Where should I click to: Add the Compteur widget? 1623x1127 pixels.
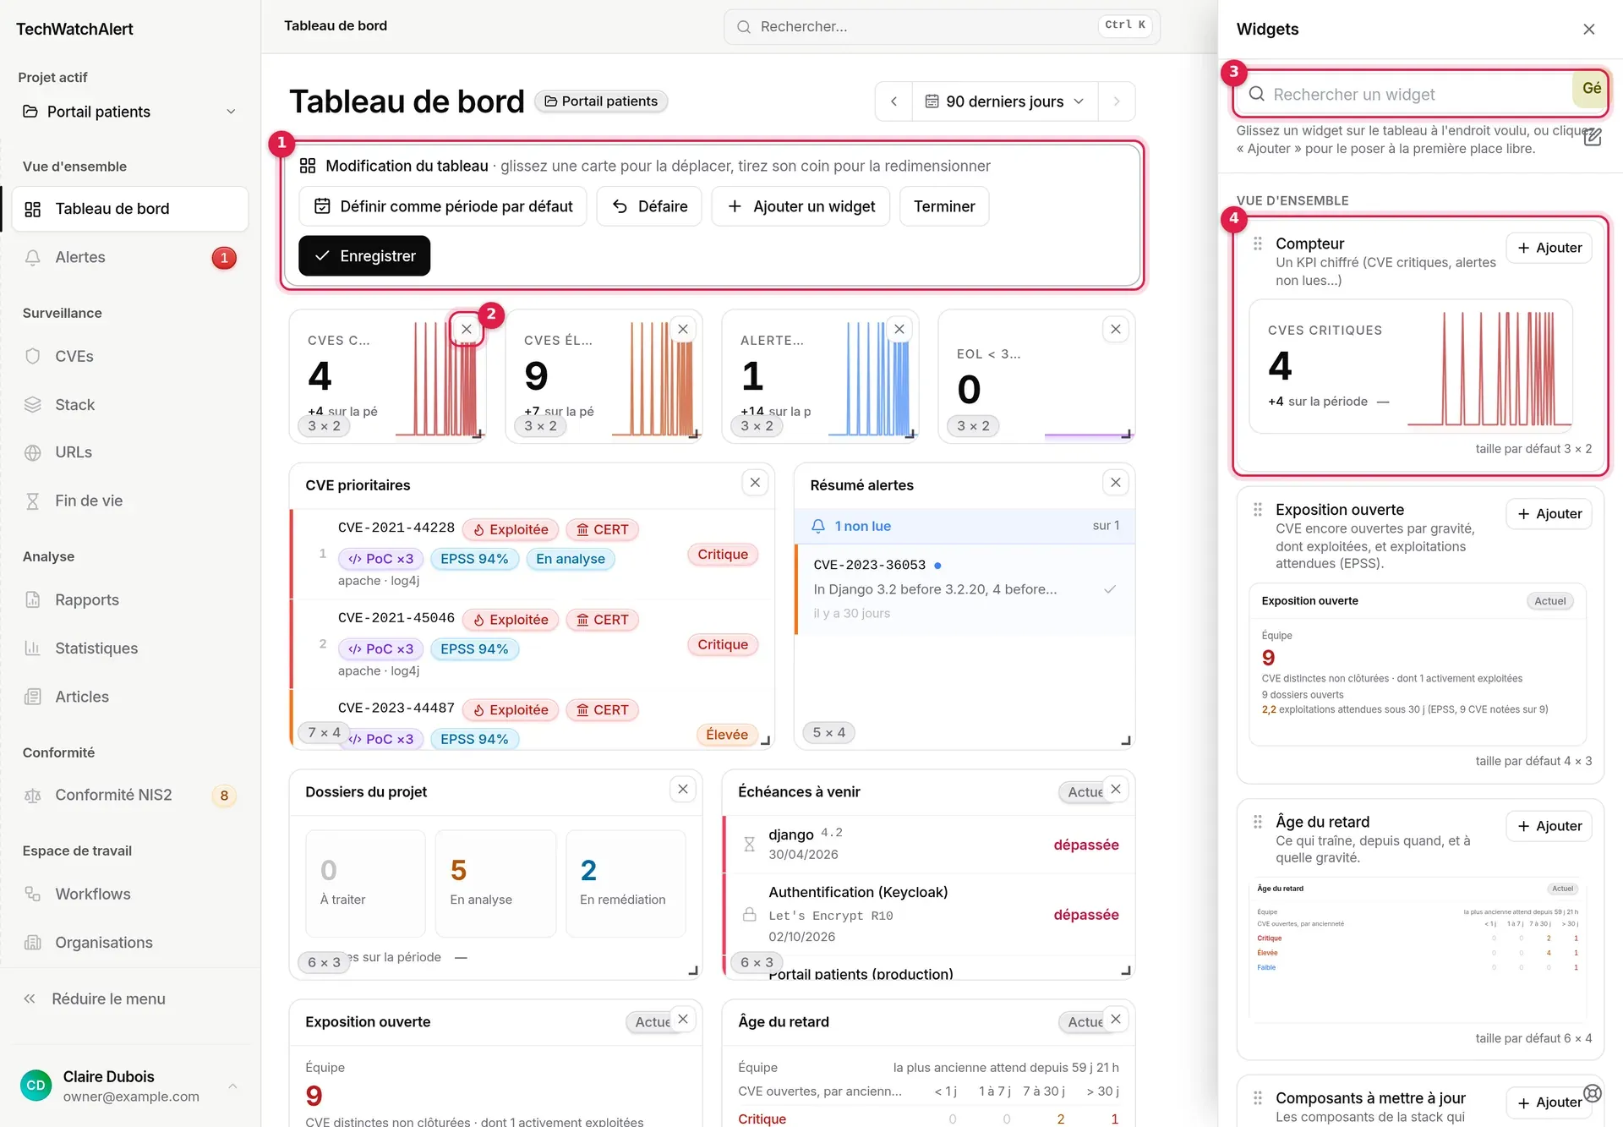[x=1549, y=248]
